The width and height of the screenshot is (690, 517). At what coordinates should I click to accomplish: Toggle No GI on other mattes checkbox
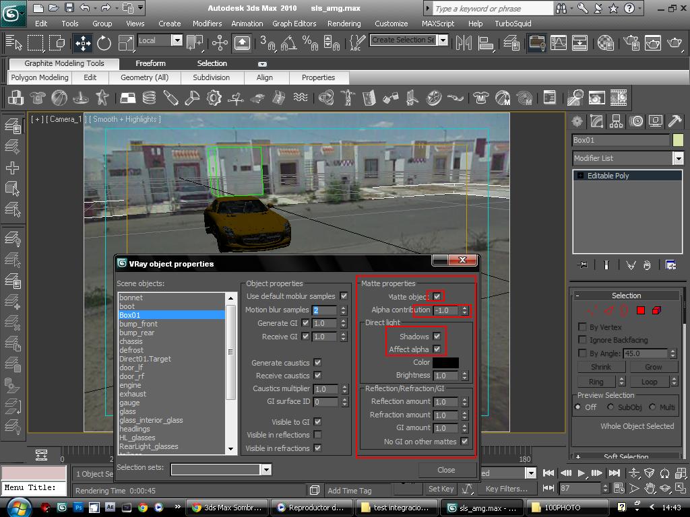click(x=464, y=442)
